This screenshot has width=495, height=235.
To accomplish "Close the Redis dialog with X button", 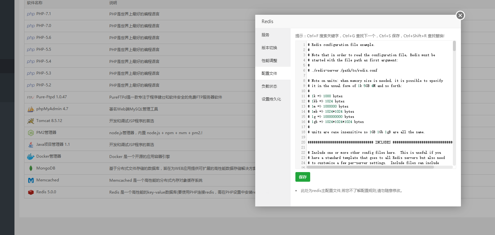I will click(x=460, y=15).
